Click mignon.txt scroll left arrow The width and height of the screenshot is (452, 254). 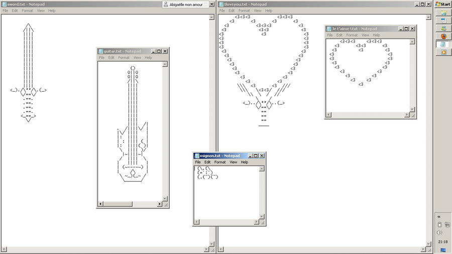coord(197,222)
